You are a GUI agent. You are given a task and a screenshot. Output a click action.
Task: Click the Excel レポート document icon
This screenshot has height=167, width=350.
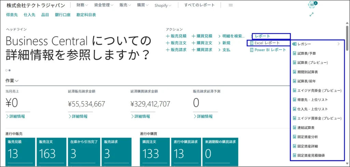(252, 43)
